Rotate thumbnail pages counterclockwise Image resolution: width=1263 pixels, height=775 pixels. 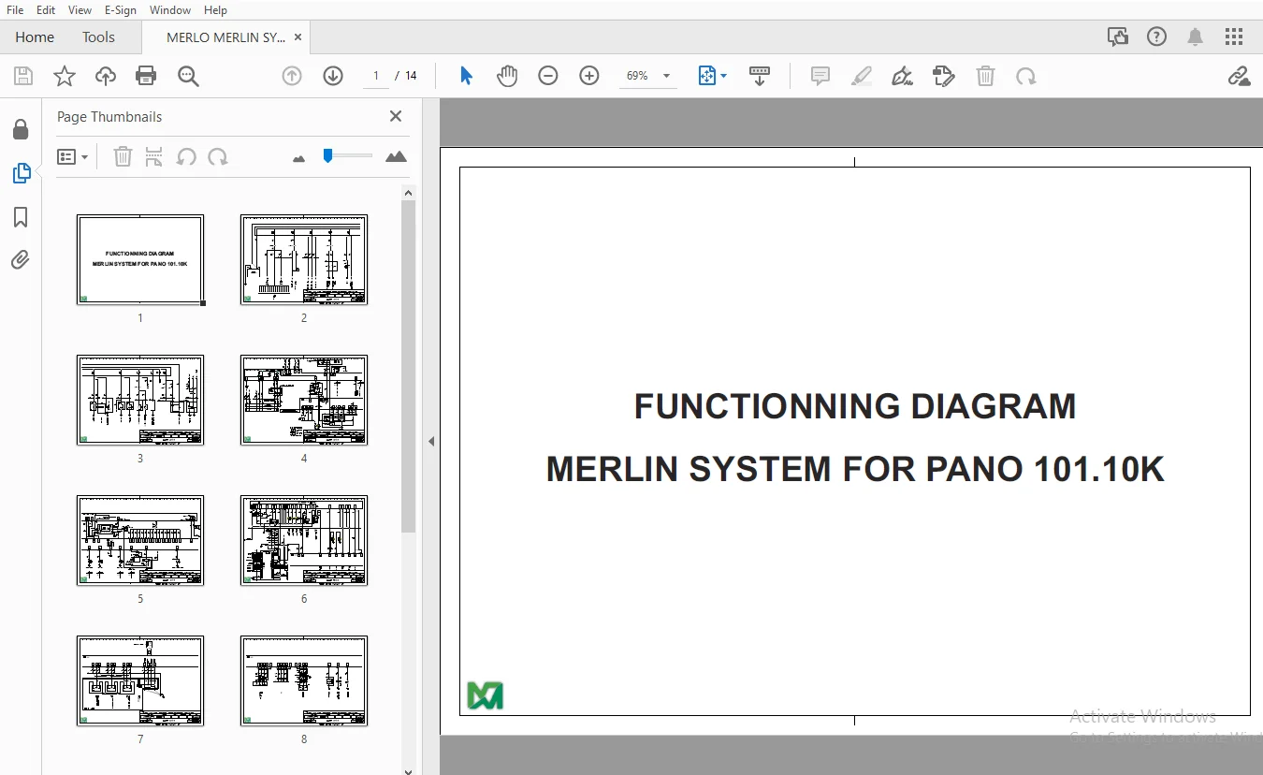[x=186, y=156]
